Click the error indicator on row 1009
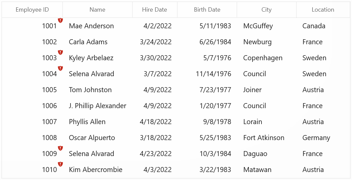The image size is (352, 180). 61,148
